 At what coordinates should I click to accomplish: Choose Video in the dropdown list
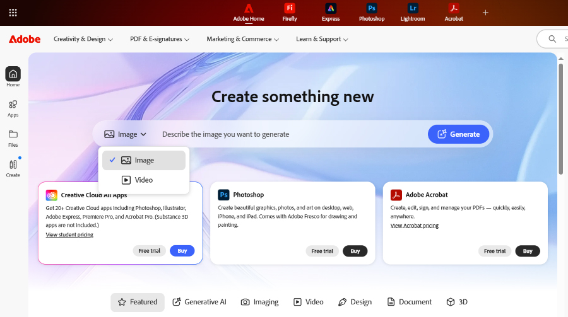tap(144, 180)
